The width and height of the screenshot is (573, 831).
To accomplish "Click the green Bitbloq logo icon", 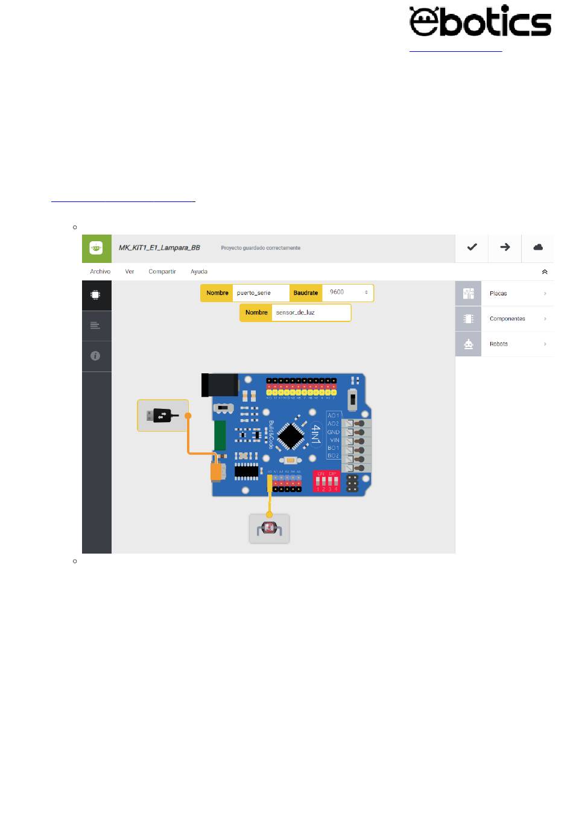I will coord(97,248).
